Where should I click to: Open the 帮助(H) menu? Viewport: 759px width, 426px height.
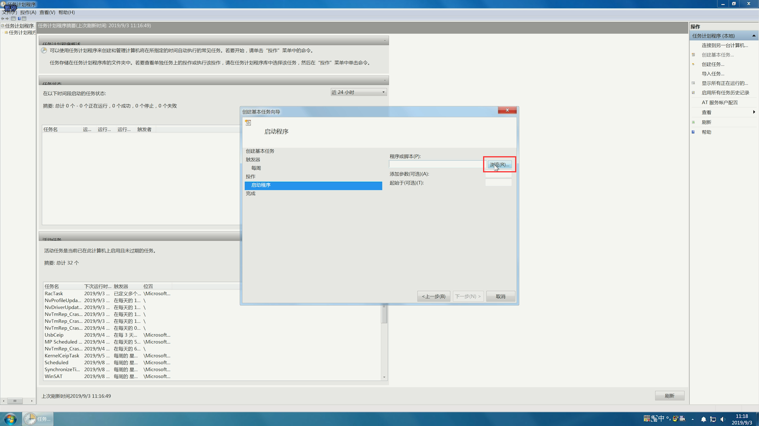[x=66, y=13]
